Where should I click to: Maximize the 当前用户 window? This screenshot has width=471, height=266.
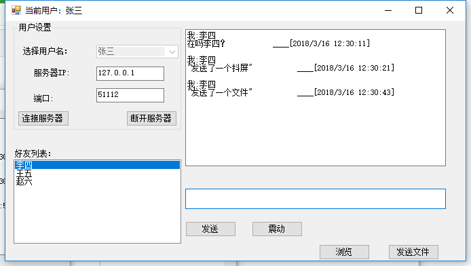[419, 10]
